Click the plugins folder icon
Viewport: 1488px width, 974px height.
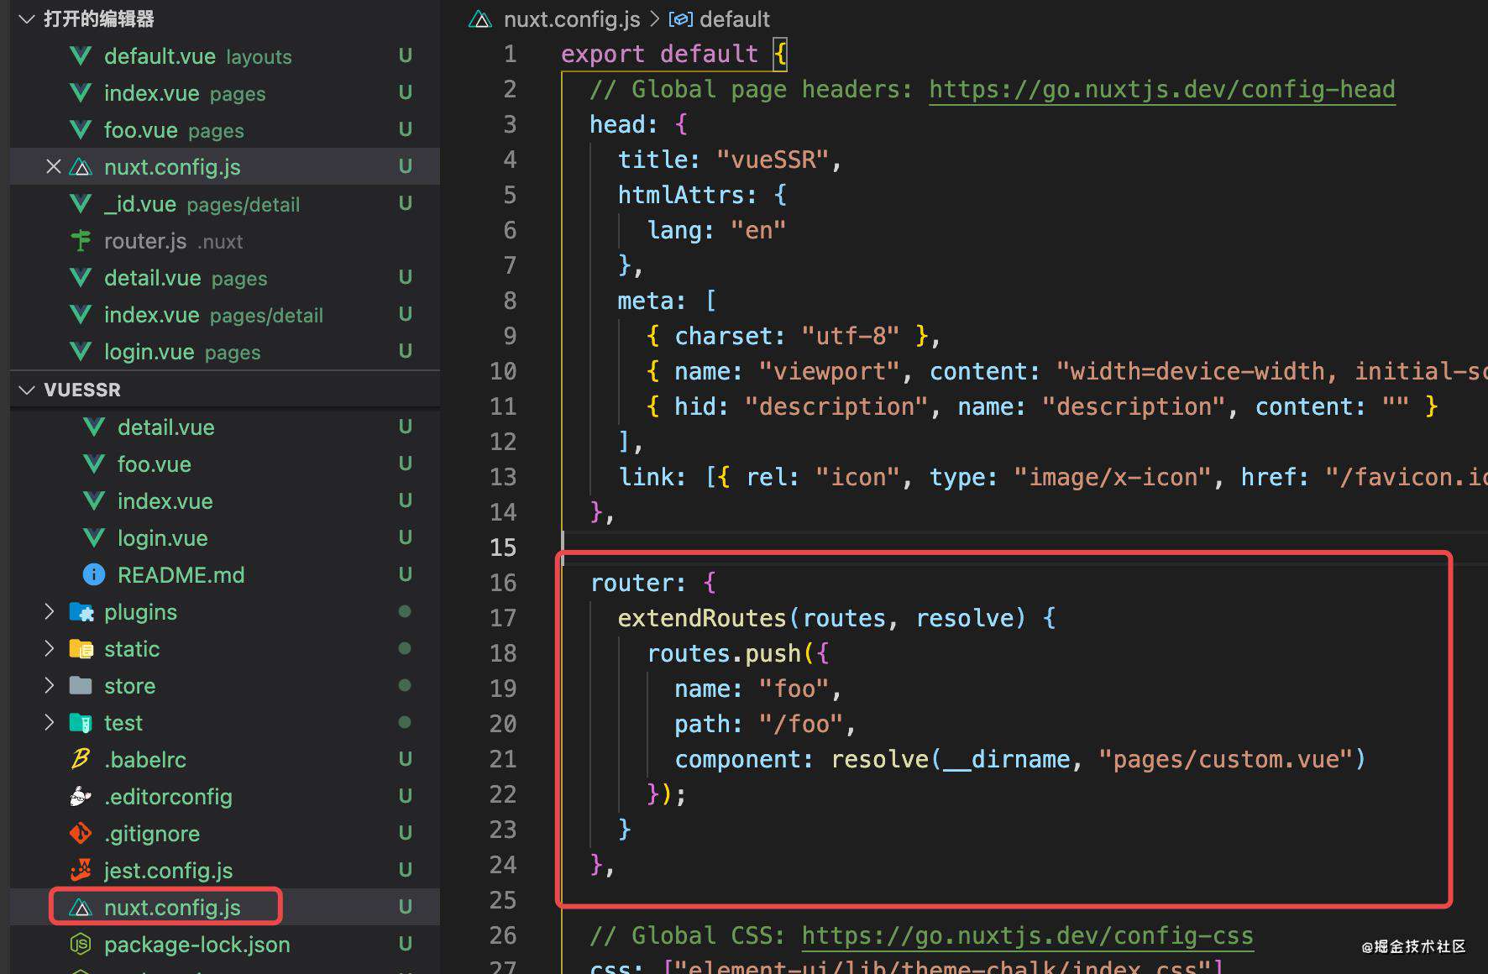pyautogui.click(x=81, y=612)
